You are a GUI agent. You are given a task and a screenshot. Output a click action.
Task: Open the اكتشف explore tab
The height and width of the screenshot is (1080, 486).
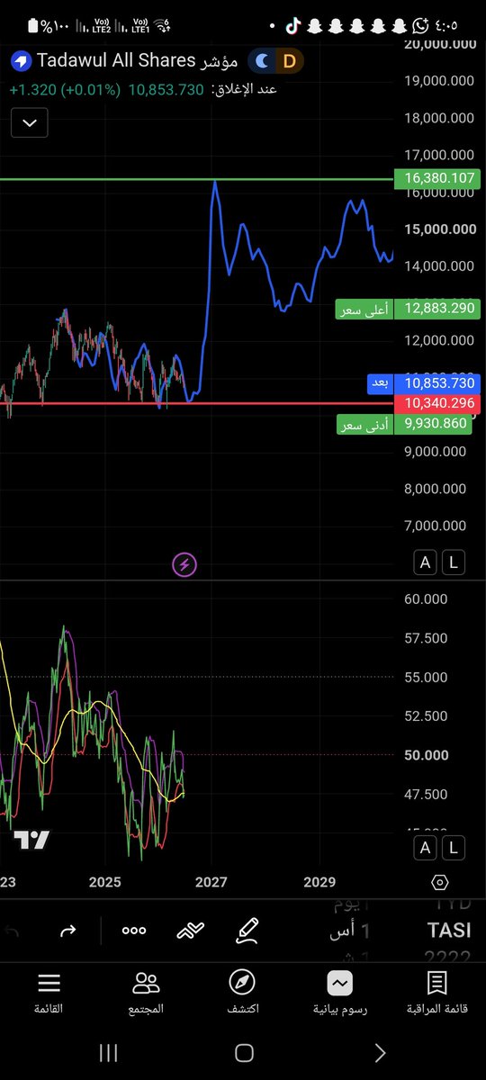tap(243, 993)
